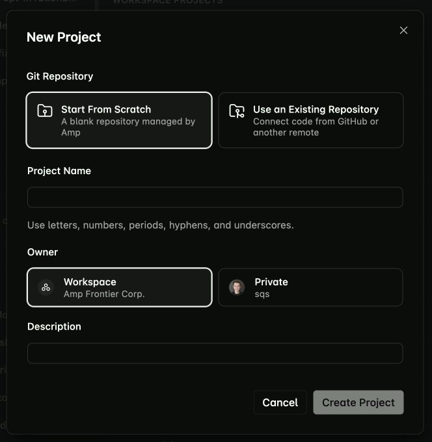Screen dimensions: 432x442
Task: Select Start From Scratch repository option
Action: point(119,120)
